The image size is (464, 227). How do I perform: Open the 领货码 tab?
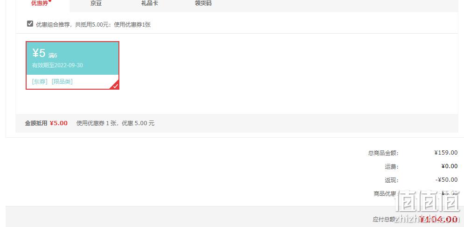[x=203, y=4]
